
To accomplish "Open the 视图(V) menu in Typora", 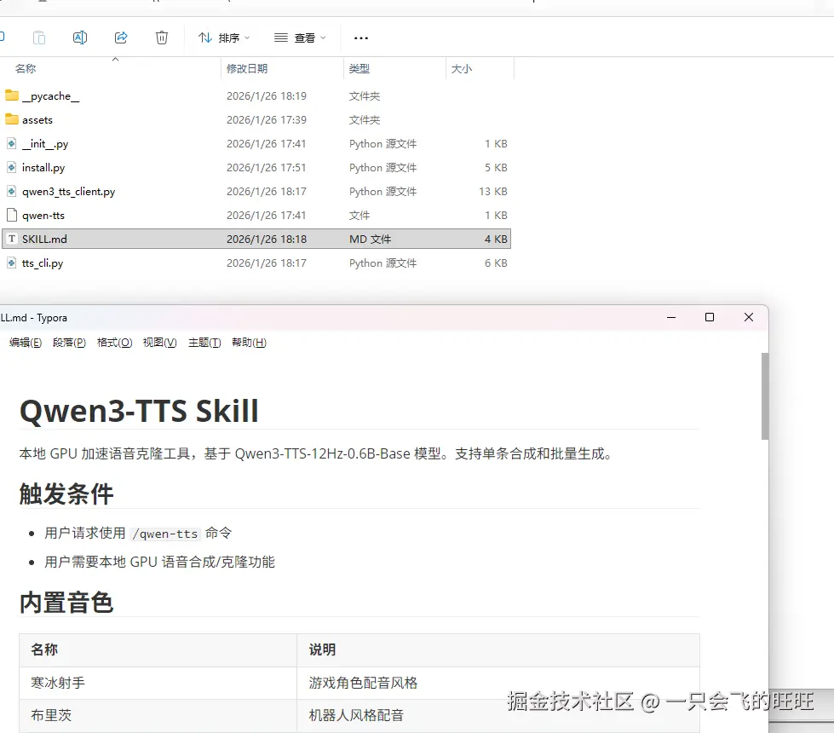I will (x=159, y=343).
